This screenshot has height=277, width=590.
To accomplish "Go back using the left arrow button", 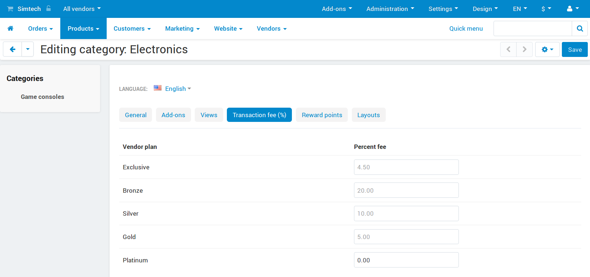I will pyautogui.click(x=12, y=49).
